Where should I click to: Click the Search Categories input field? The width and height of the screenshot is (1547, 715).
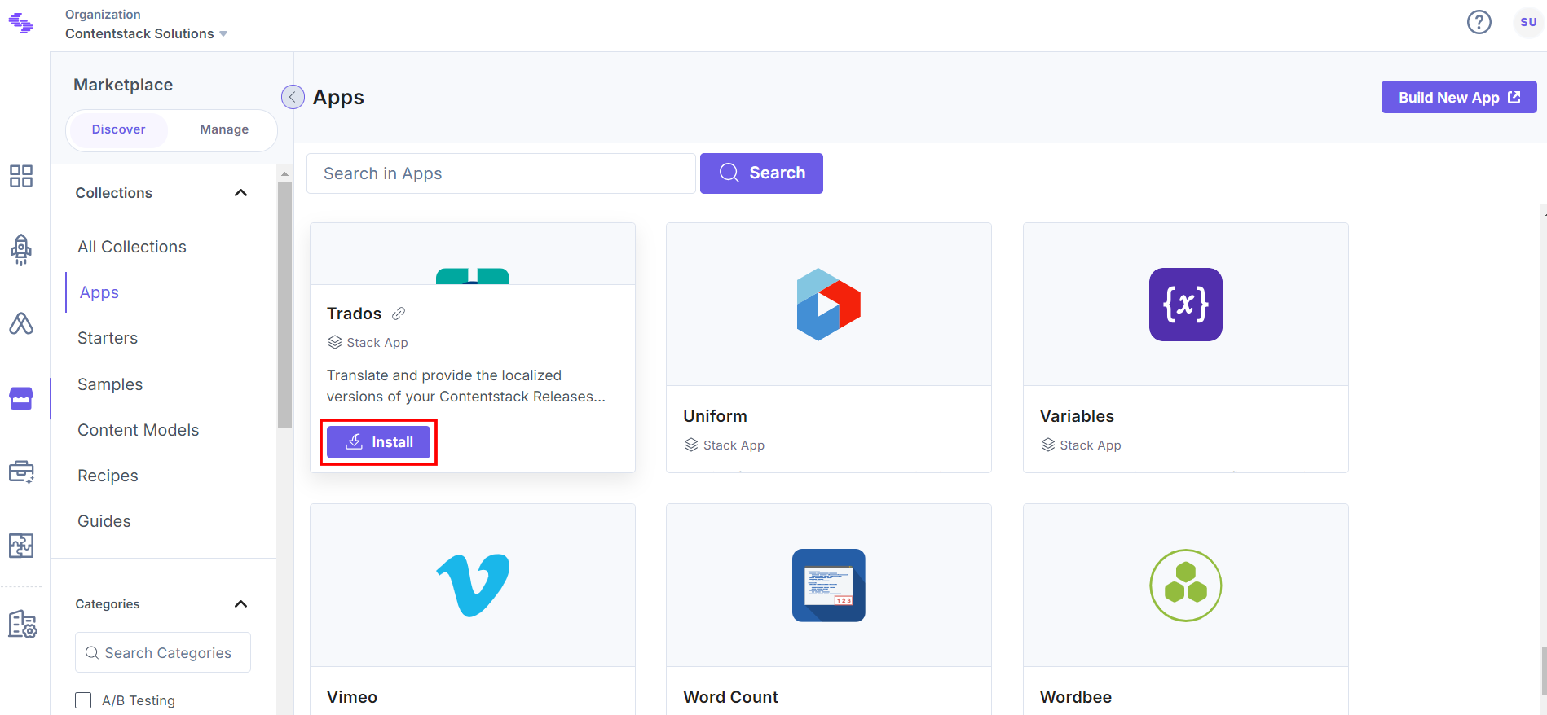tap(163, 652)
